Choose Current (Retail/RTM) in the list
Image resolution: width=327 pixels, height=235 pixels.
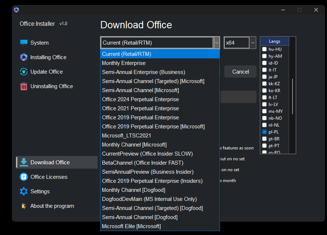(160, 54)
